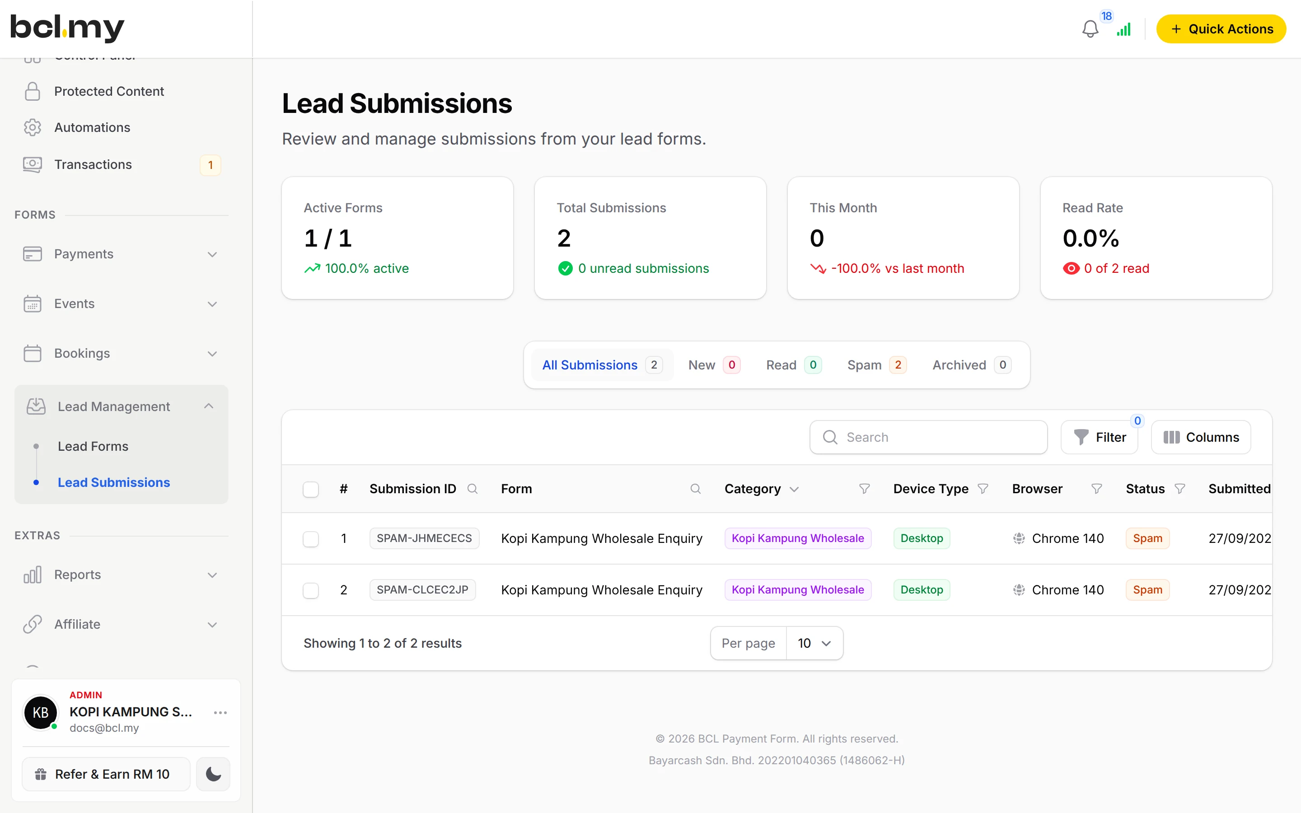Click the Transactions badge showing 1
Screen dimensions: 1301x813
tap(210, 165)
